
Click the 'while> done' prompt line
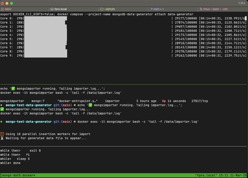tap(10, 163)
